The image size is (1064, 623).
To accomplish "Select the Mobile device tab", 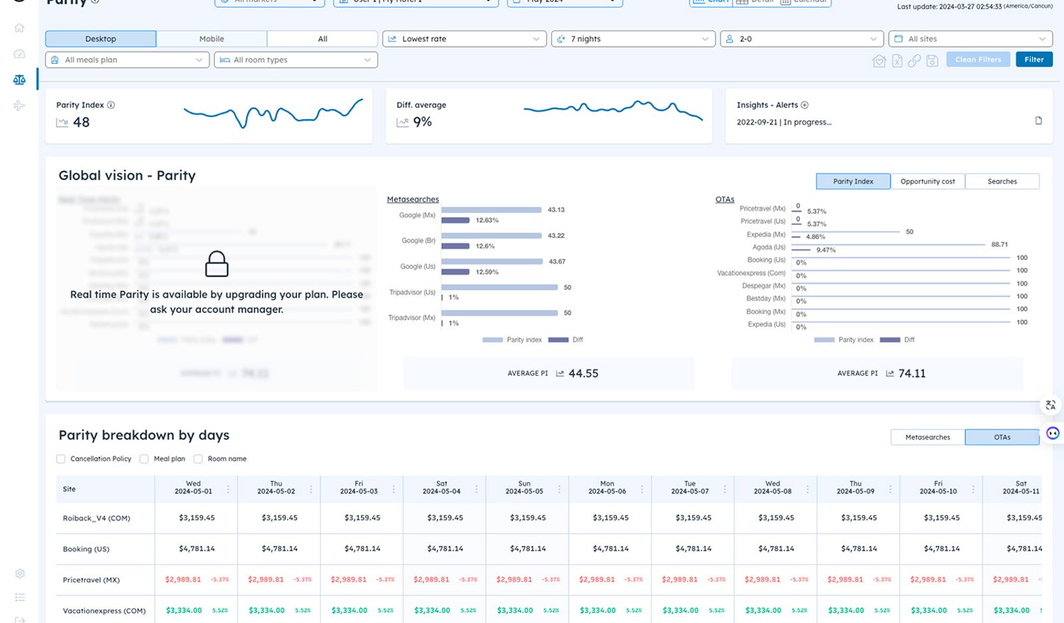I will (x=211, y=39).
